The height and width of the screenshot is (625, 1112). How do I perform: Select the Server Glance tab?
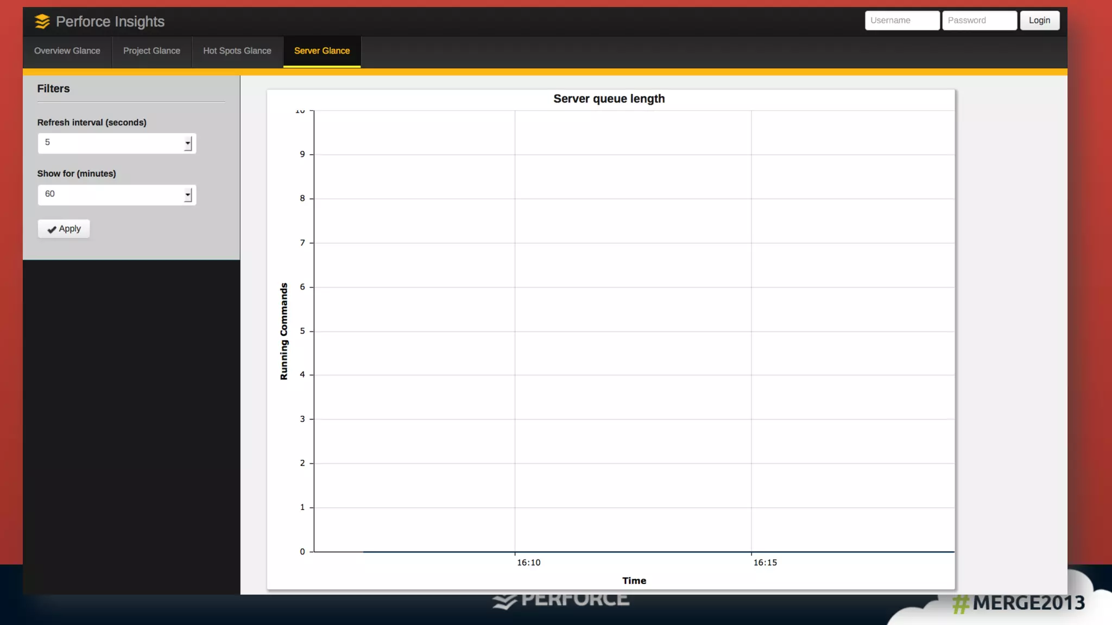click(322, 51)
